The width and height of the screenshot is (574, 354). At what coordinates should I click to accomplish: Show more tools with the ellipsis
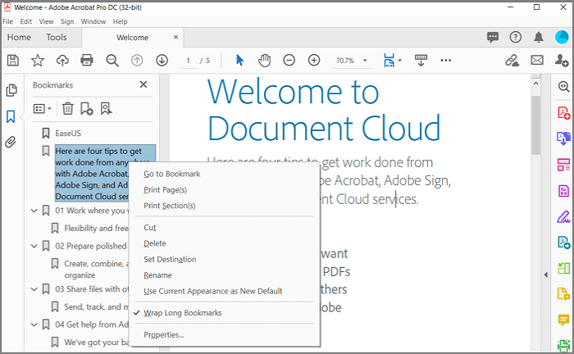445,61
